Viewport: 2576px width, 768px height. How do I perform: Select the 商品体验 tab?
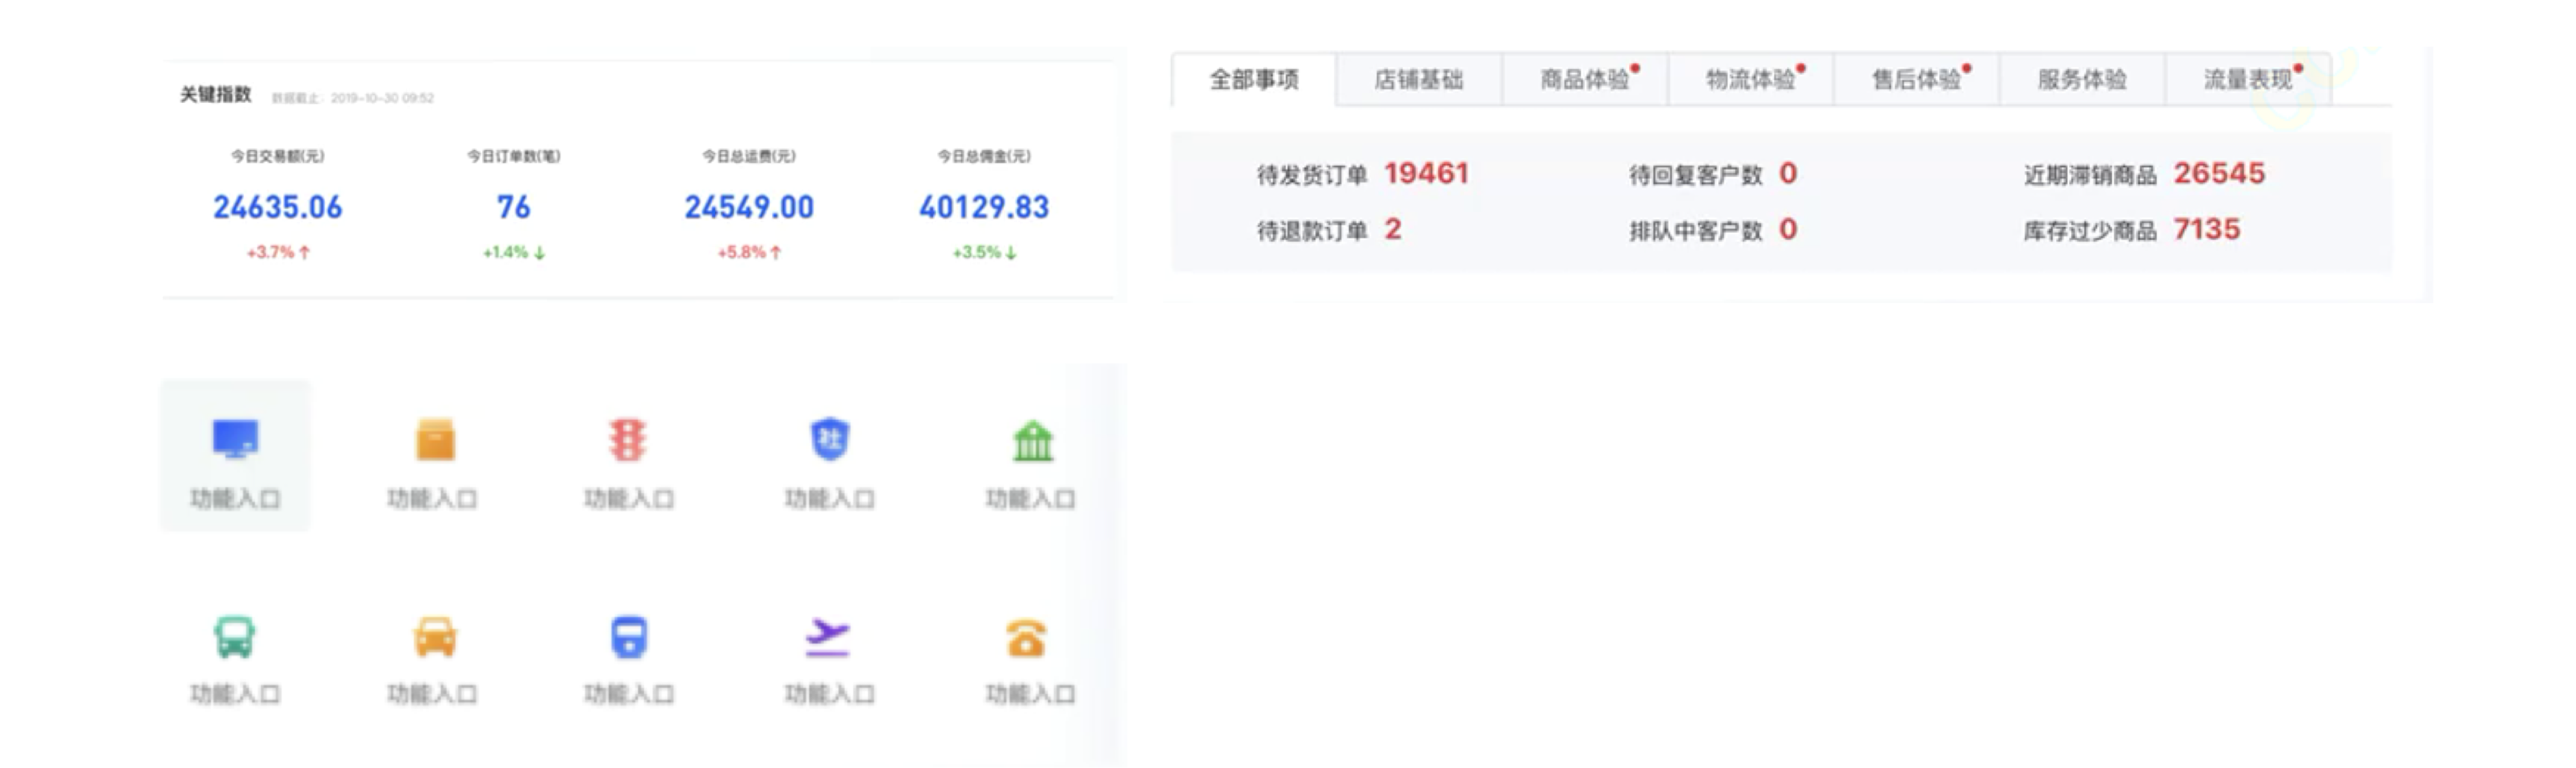(1584, 80)
